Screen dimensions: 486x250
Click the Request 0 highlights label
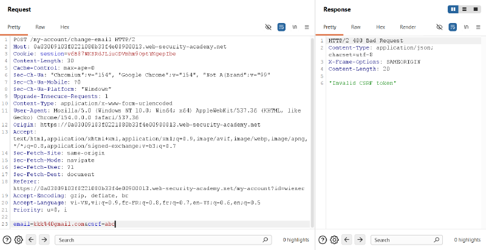pyautogui.click(x=296, y=240)
